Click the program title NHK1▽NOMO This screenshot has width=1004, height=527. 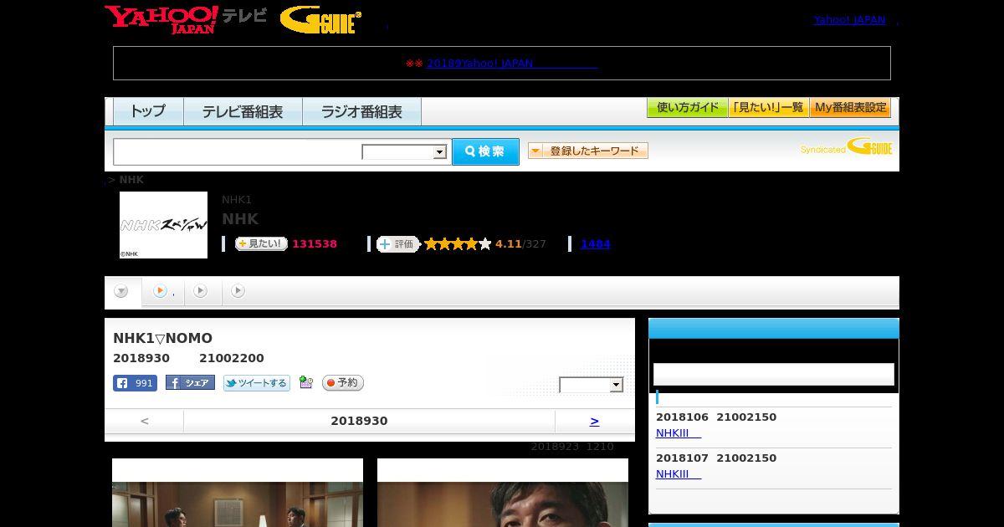click(162, 338)
